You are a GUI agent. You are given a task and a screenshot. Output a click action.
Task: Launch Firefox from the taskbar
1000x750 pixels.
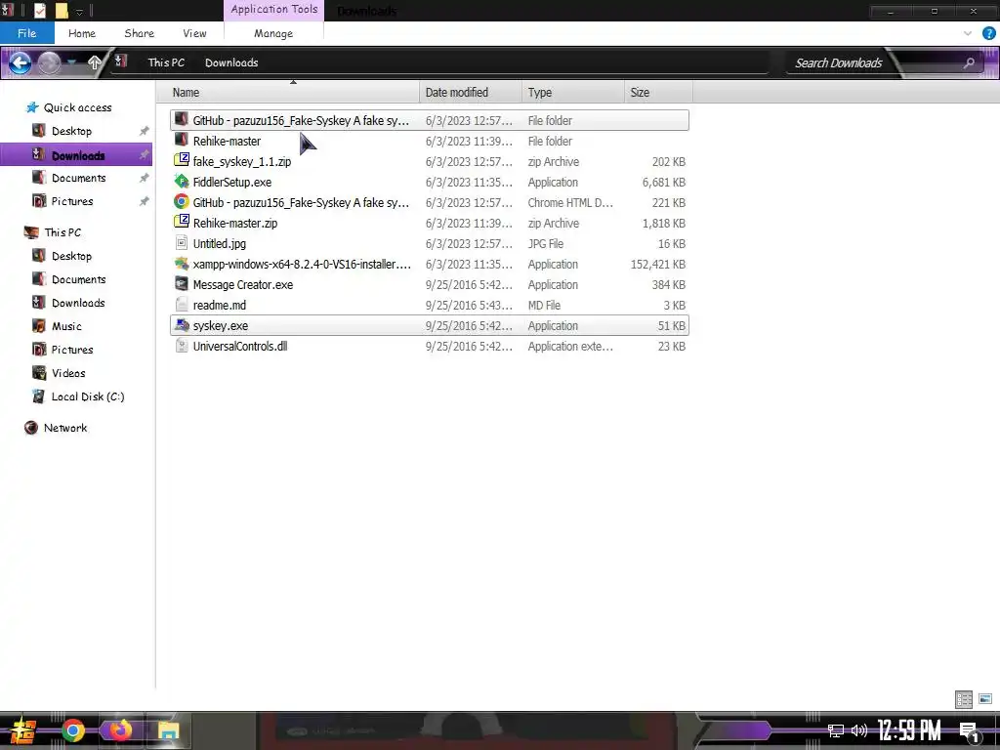pos(120,730)
